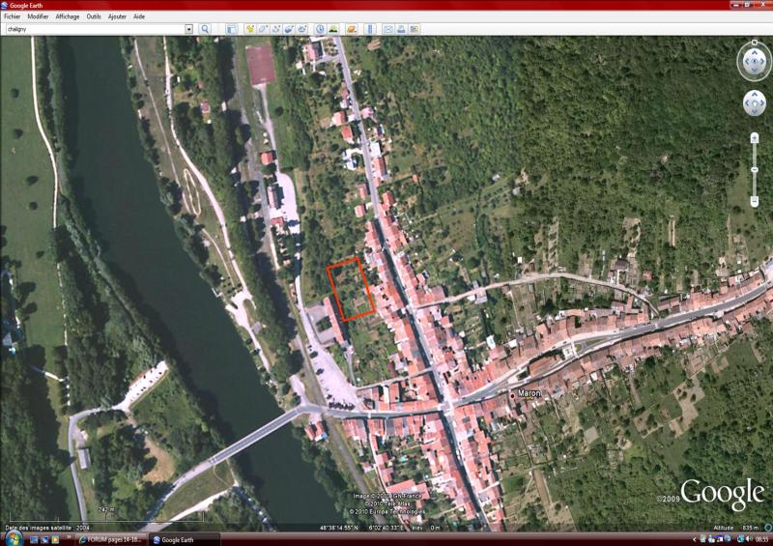Open the Modifier menu
This screenshot has width=773, height=546.
coord(38,16)
